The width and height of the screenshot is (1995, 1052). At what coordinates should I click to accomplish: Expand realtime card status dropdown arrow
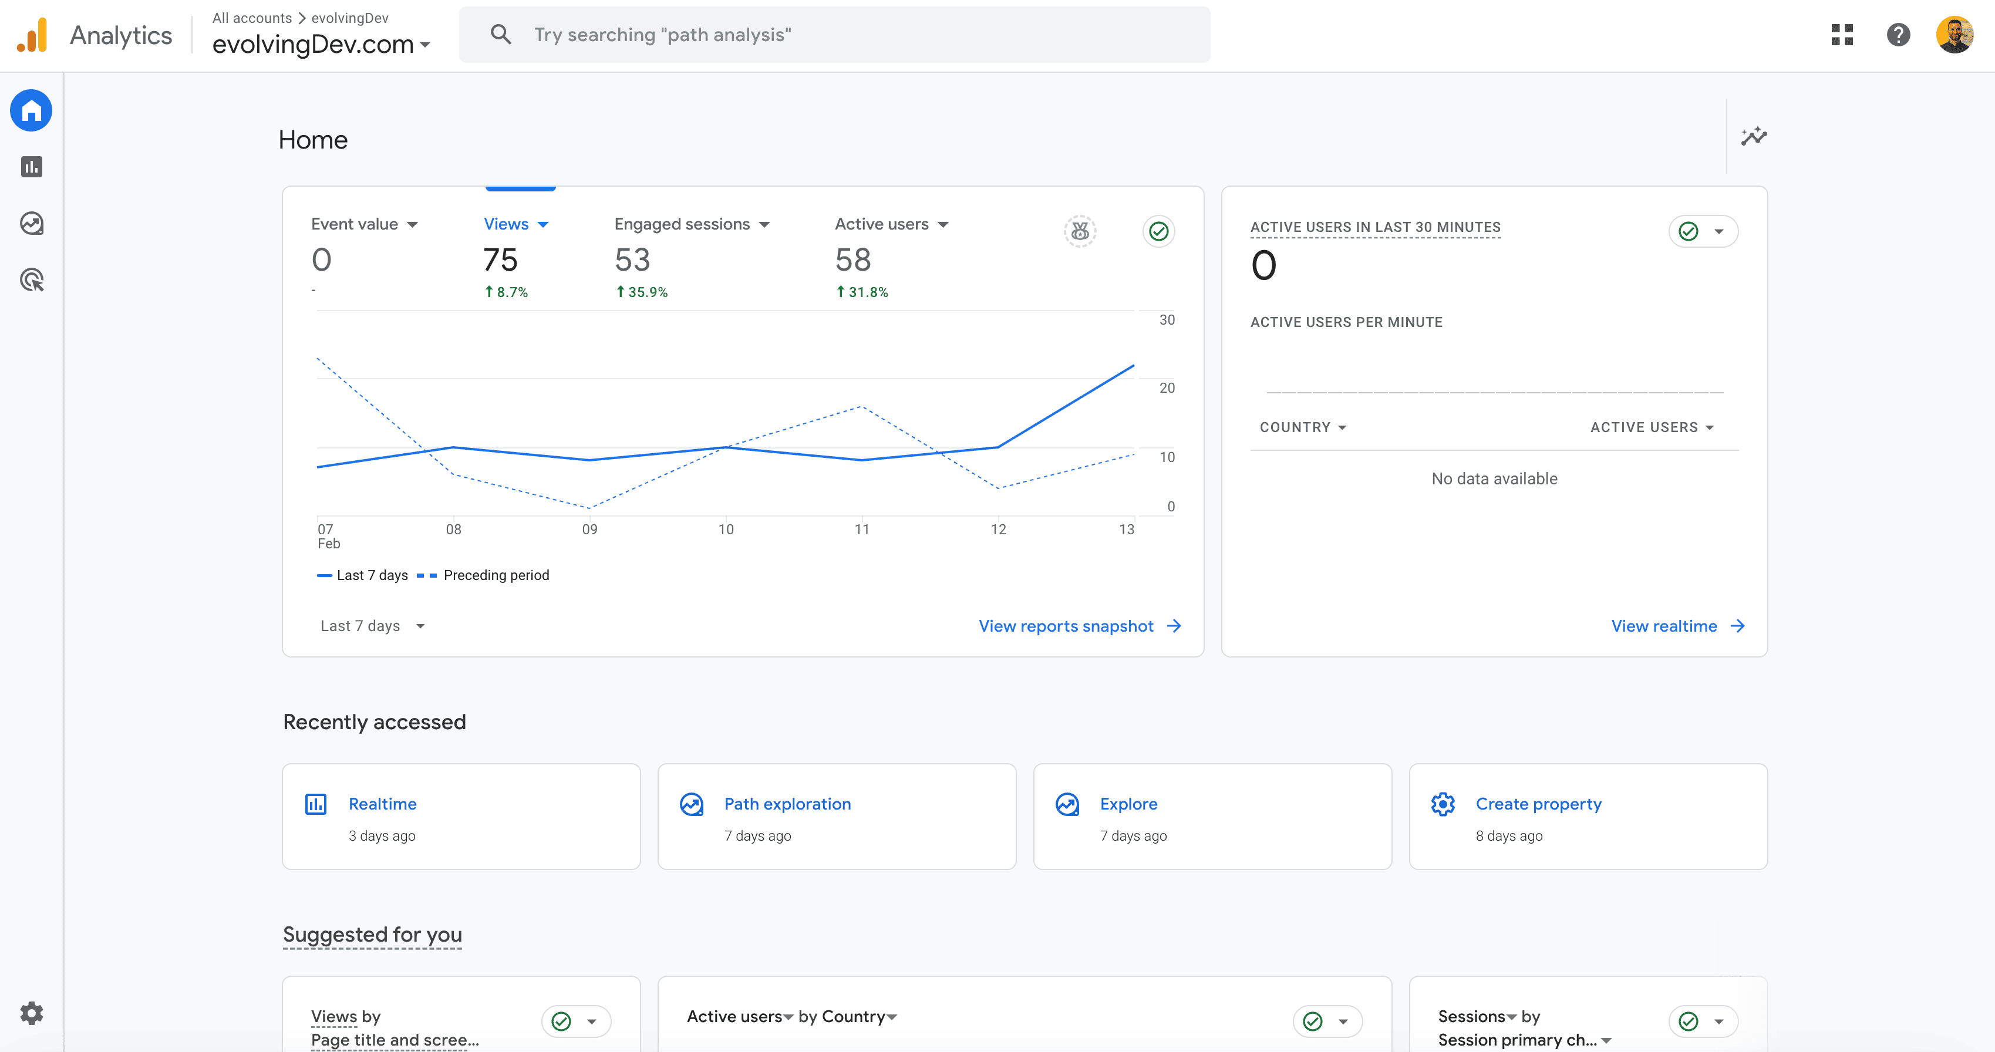(x=1718, y=231)
